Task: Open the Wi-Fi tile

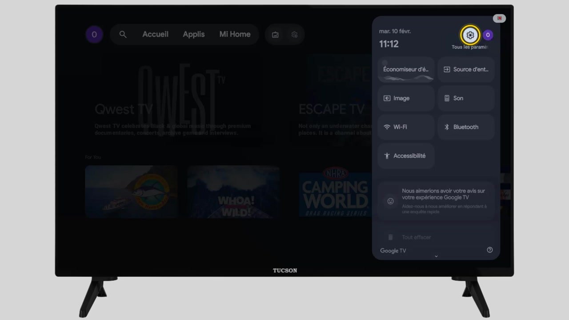Action: (x=406, y=127)
